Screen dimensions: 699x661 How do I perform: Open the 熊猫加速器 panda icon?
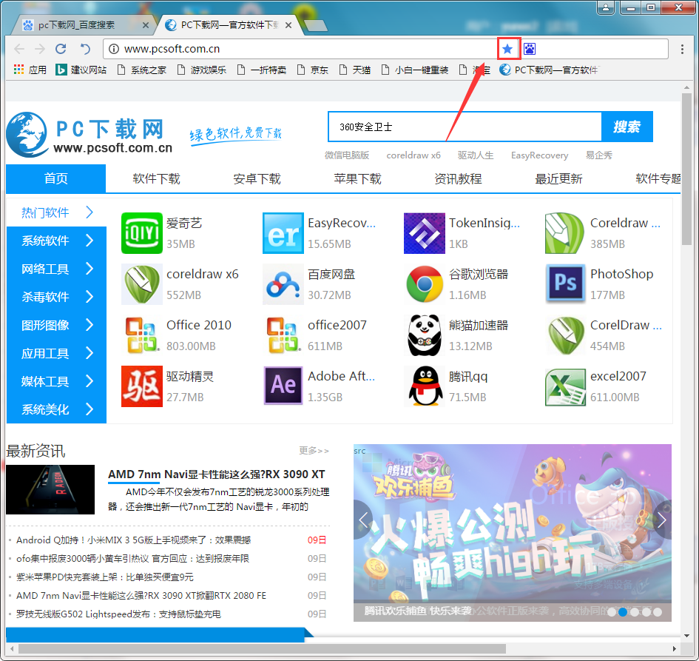pyautogui.click(x=425, y=335)
